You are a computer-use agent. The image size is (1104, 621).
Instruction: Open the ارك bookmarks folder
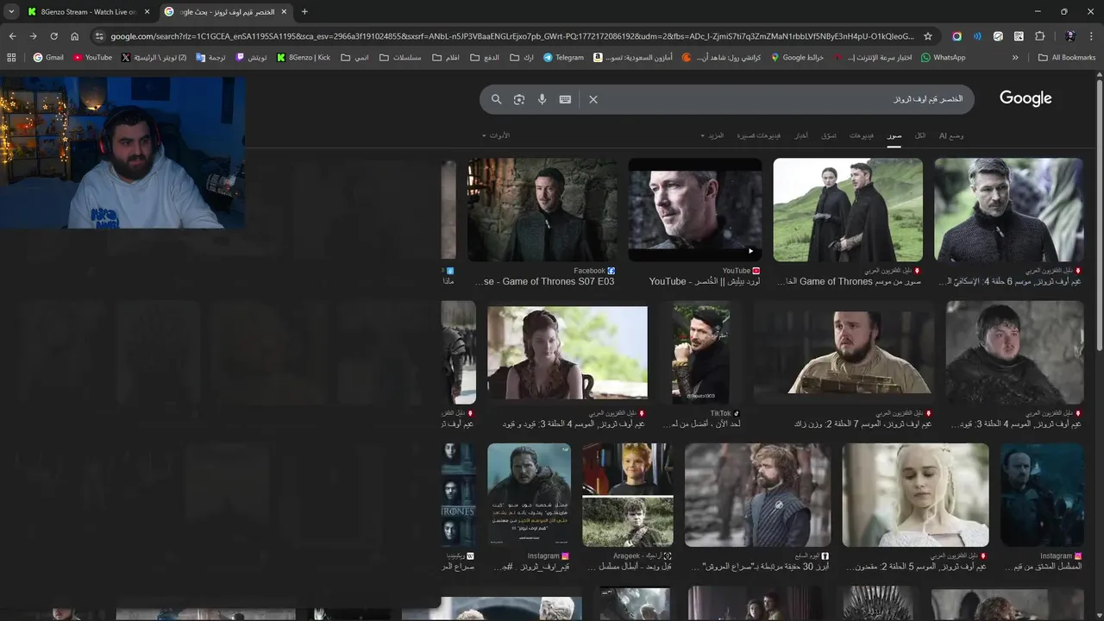pos(522,58)
